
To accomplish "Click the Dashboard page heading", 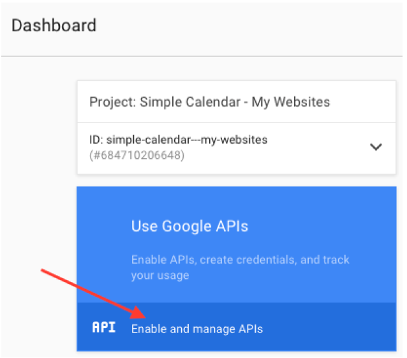I will click(x=54, y=26).
